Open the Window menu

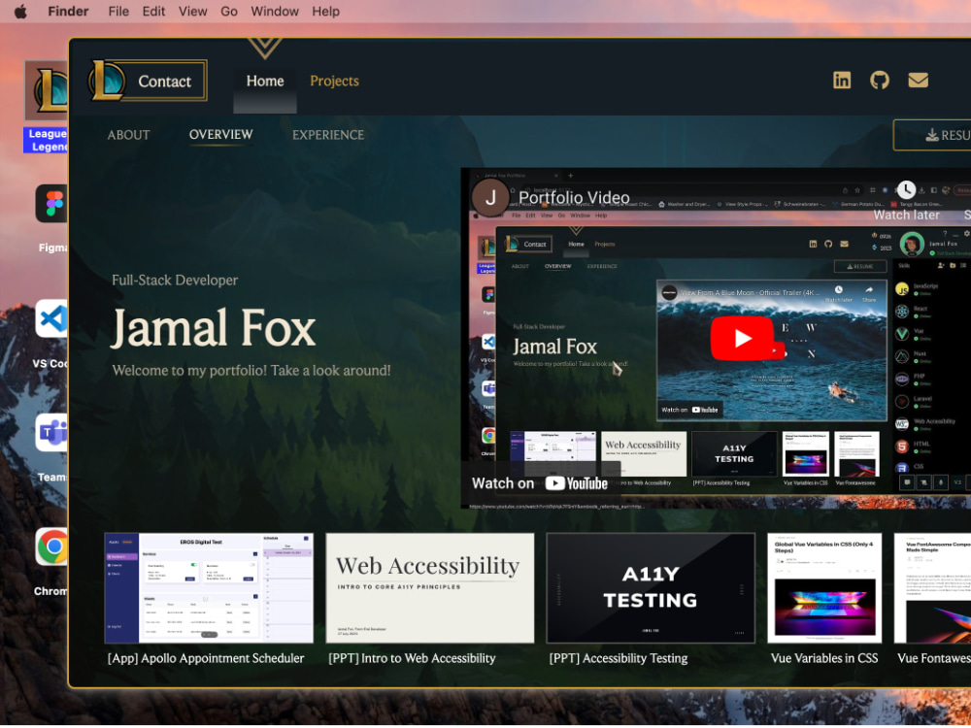275,11
